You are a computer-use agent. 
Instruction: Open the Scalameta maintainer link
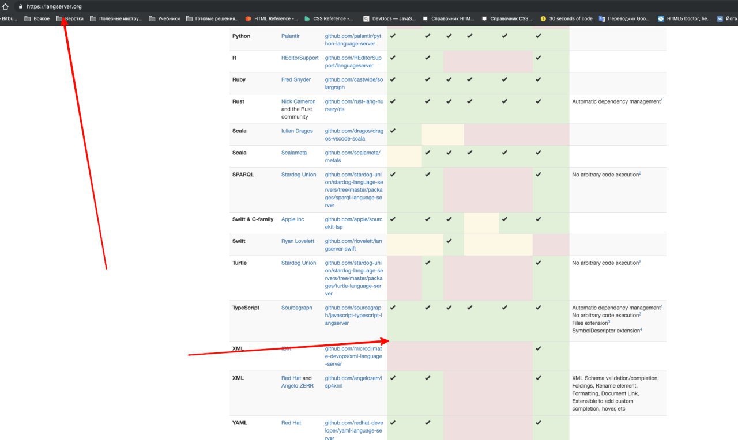click(x=294, y=153)
